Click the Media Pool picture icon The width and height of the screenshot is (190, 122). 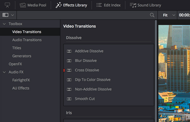pyautogui.click(x=23, y=5)
